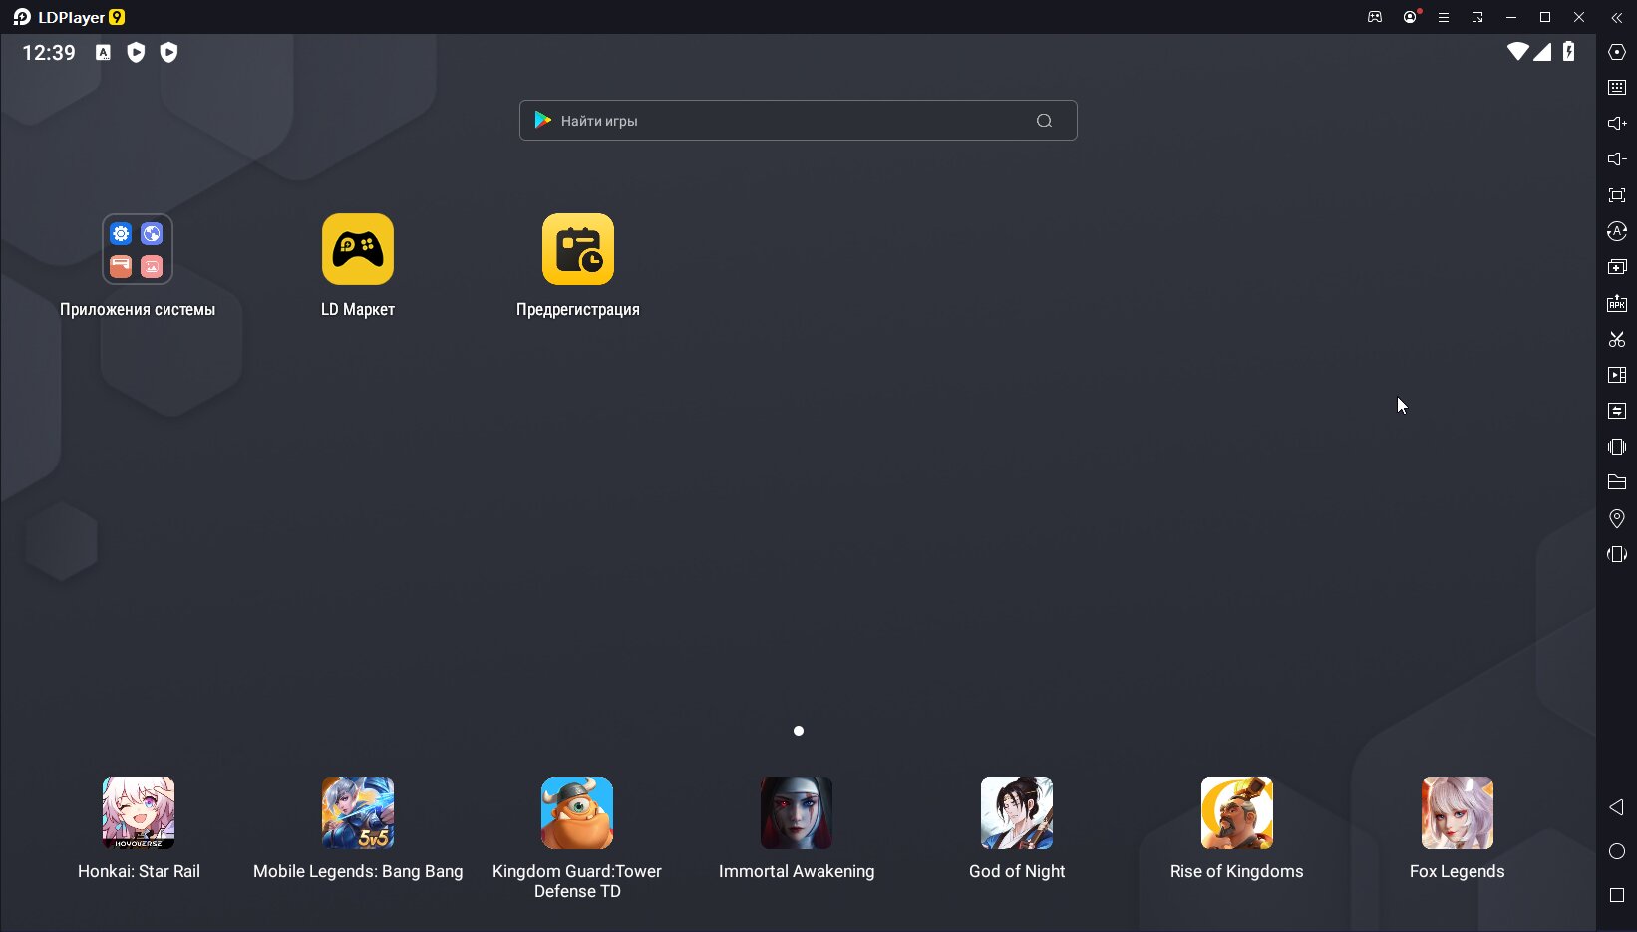Open Fox Legends game
This screenshot has width=1637, height=932.
click(x=1458, y=813)
